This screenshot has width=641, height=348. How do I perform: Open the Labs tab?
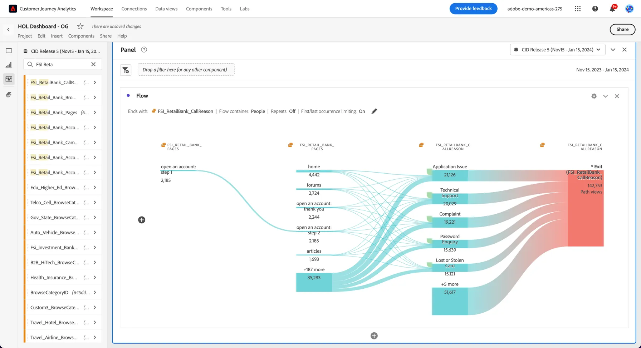[x=245, y=9]
